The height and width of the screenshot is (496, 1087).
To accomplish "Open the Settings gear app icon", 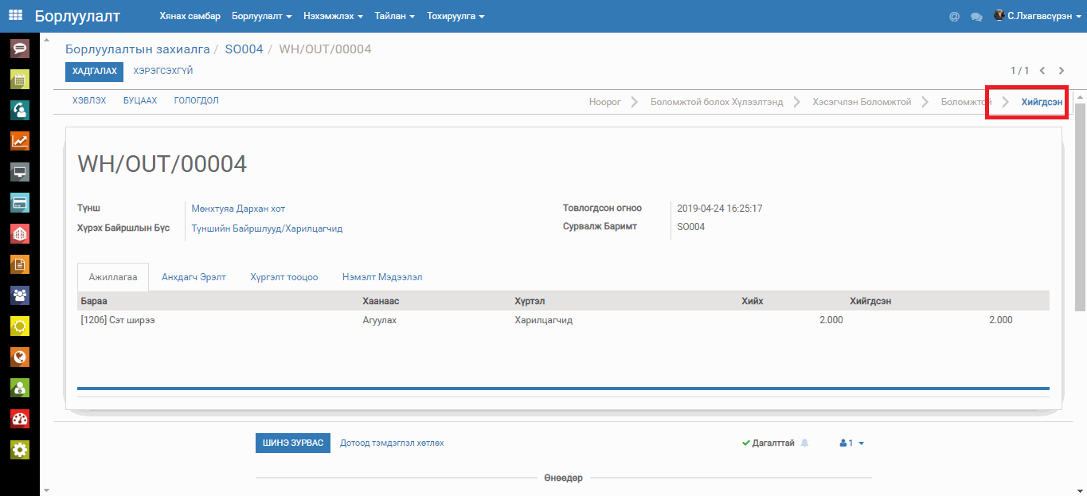I will [20, 450].
